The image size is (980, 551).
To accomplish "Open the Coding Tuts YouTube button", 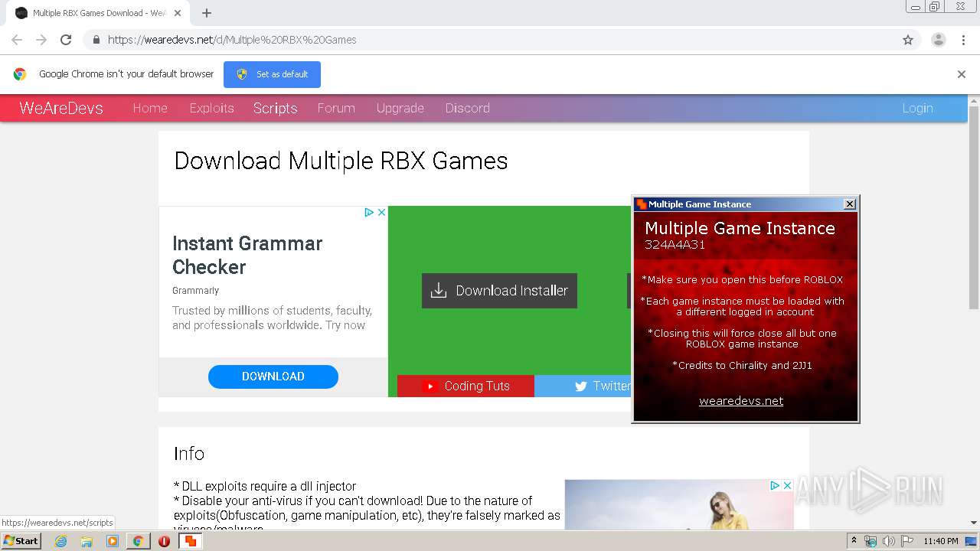I will tap(465, 386).
